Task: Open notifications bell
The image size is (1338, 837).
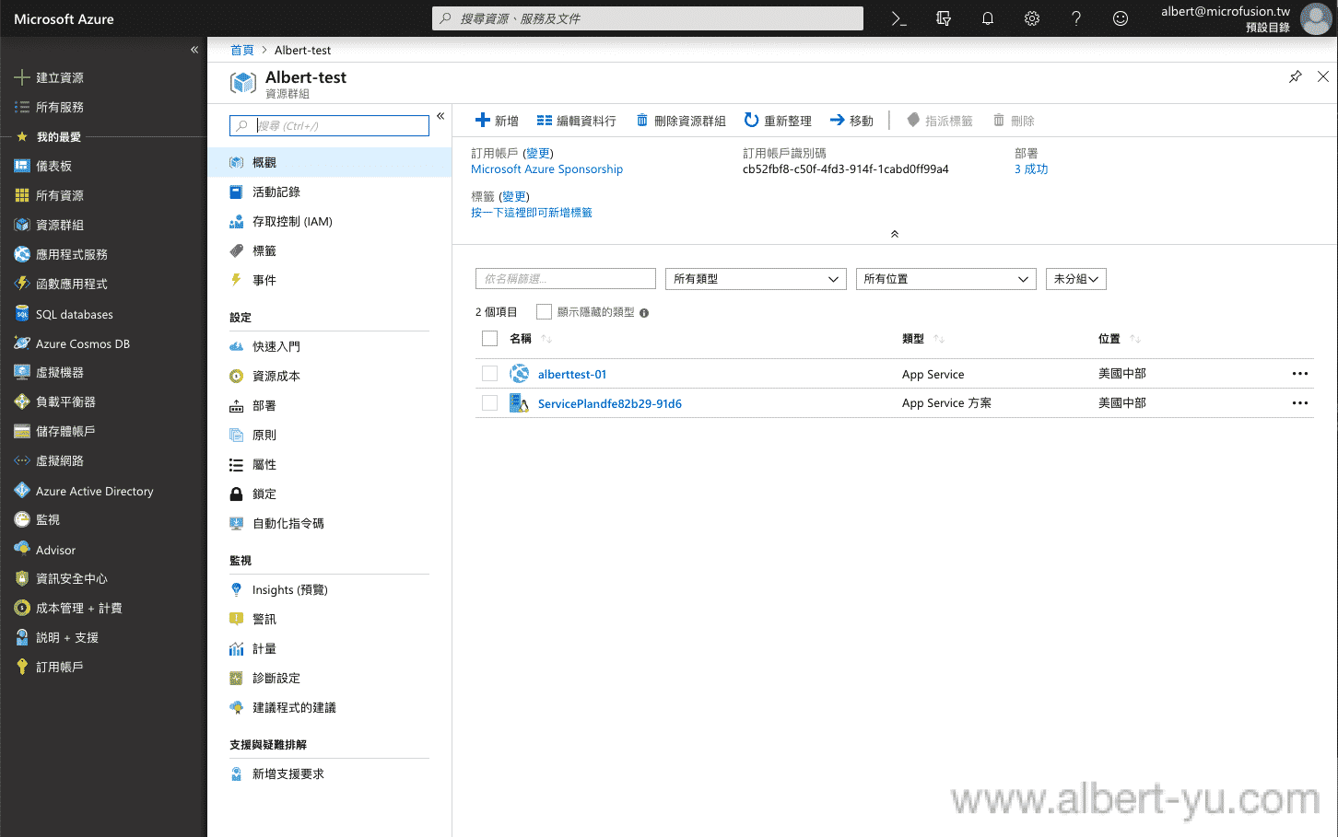Action: (x=987, y=18)
